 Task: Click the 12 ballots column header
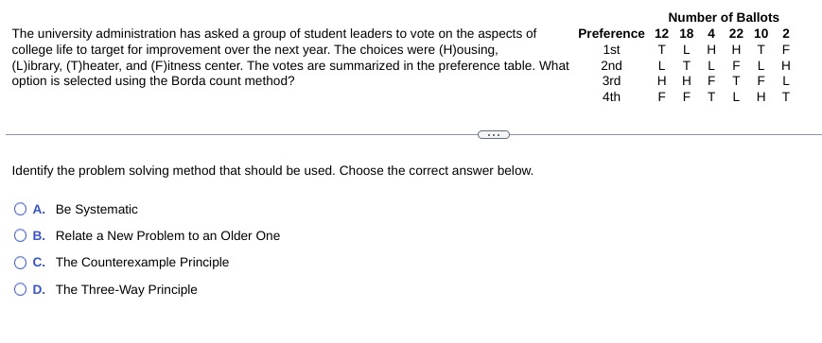661,33
